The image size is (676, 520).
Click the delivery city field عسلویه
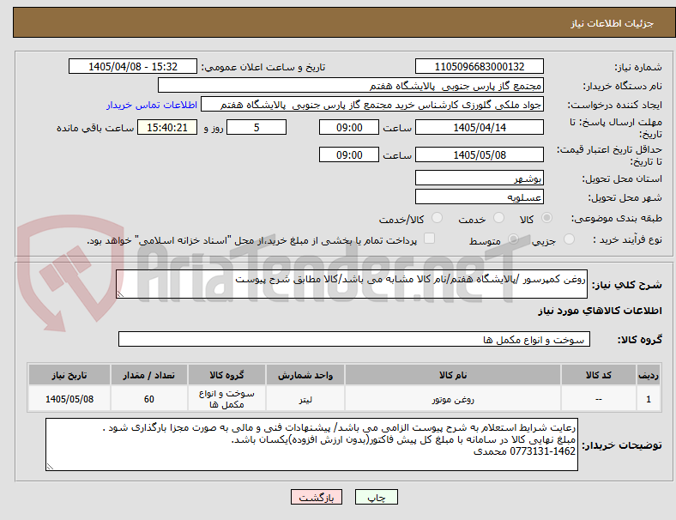[479, 197]
